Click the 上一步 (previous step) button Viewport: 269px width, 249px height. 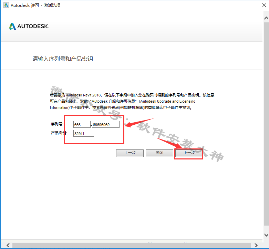(x=130, y=153)
